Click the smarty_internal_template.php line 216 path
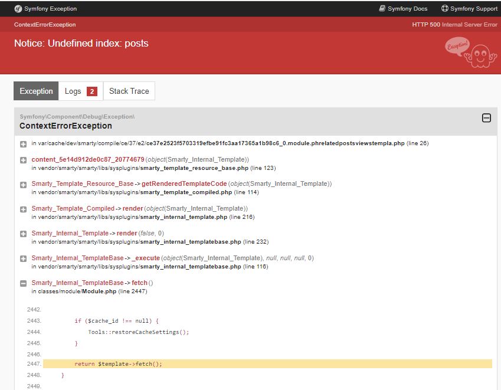 [x=143, y=217]
